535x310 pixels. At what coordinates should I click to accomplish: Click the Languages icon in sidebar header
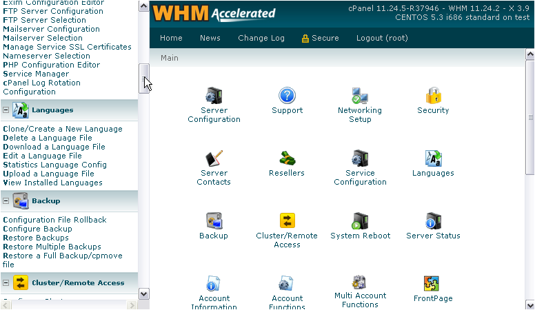(x=21, y=110)
